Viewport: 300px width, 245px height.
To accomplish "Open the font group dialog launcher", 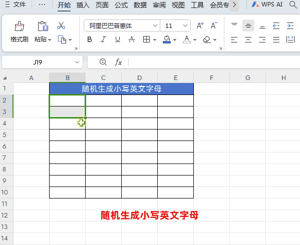I will click(220, 48).
